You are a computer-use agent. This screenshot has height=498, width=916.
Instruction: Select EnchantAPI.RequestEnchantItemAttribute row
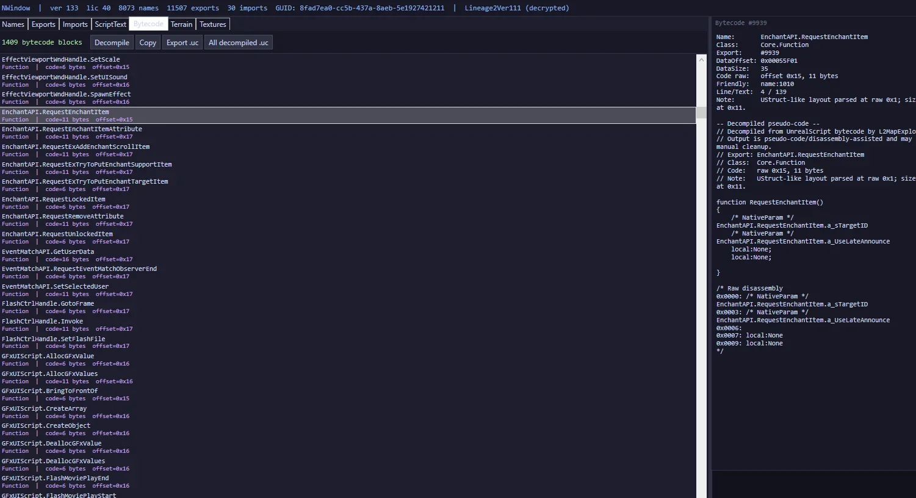point(348,133)
